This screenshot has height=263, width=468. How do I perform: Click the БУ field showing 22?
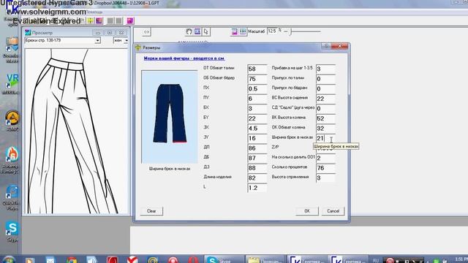(x=257, y=118)
